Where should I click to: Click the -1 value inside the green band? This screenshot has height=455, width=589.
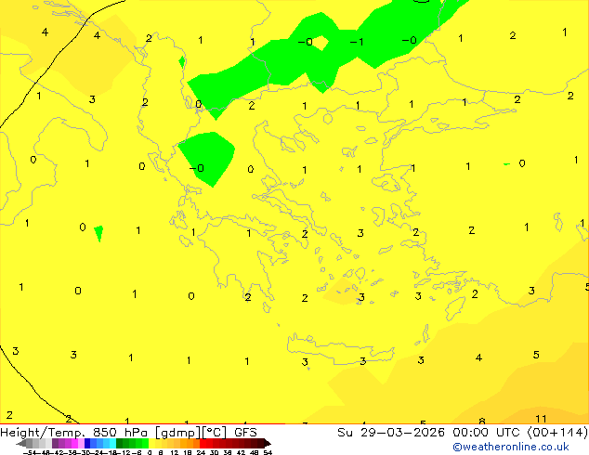tap(357, 42)
